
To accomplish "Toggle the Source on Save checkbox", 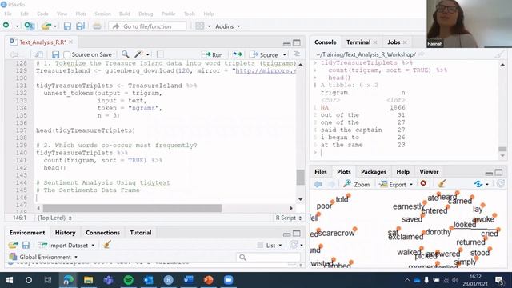I will pos(67,54).
